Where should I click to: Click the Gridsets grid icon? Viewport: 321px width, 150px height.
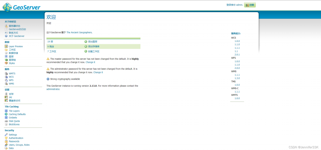click(x=6, y=118)
